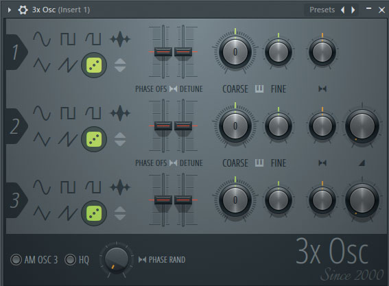Viewport: 389px width, 286px height.
Task: Click oscillator 3 volume knob
Action: [362, 200]
